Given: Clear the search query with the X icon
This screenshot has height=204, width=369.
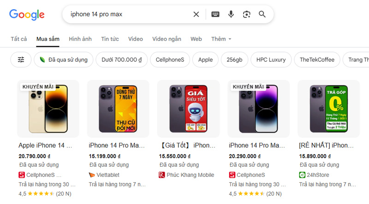Looking at the screenshot, I should coord(196,14).
